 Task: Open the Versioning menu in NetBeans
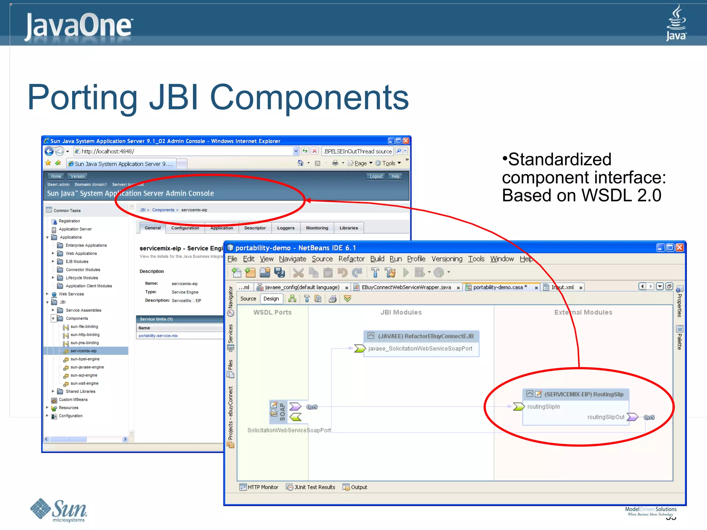click(447, 259)
